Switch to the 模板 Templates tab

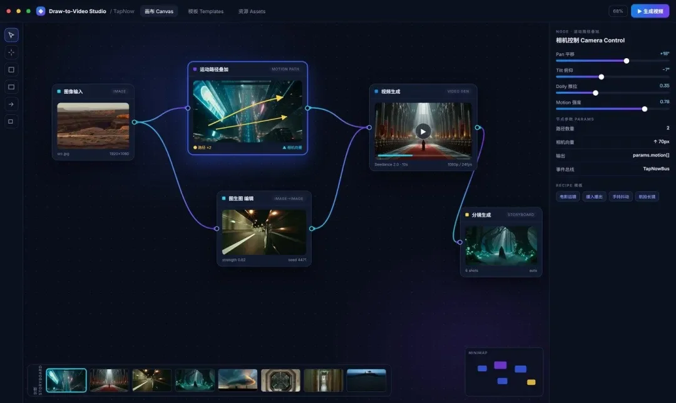pyautogui.click(x=206, y=11)
